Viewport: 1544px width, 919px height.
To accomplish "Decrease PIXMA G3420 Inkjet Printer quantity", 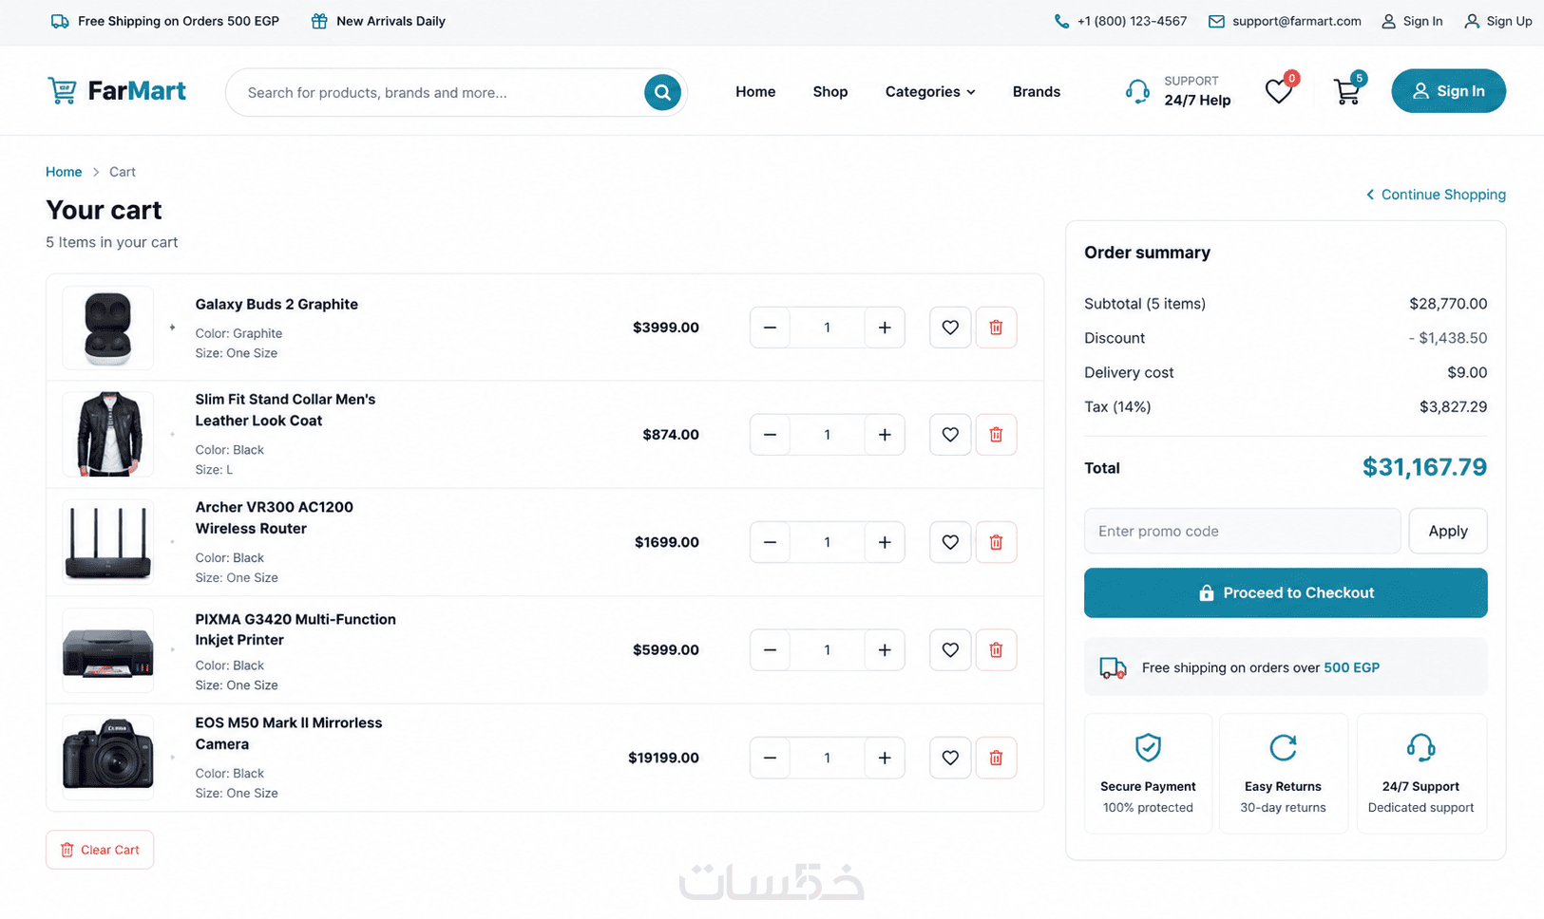I will (770, 650).
